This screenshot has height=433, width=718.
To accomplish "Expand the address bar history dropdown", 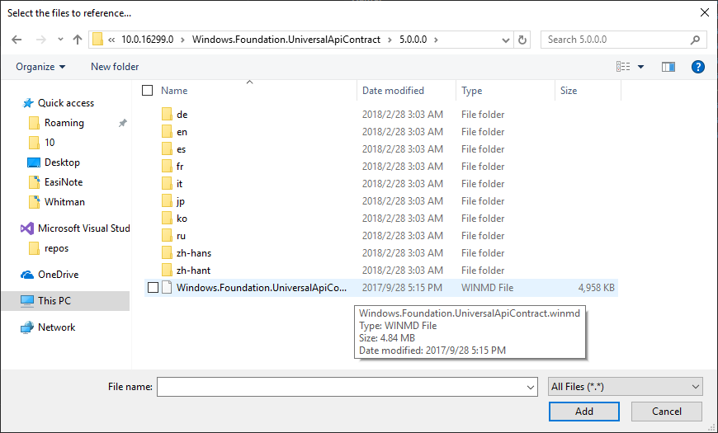I will 506,40.
